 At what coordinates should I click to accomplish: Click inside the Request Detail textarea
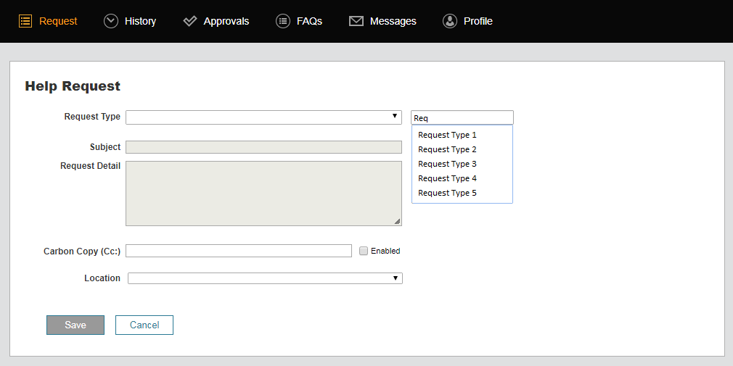(x=263, y=194)
